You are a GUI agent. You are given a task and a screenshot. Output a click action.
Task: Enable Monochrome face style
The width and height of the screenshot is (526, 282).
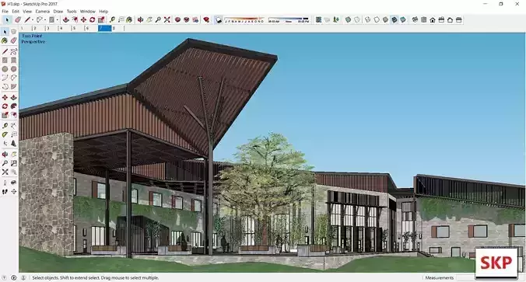tap(403, 20)
